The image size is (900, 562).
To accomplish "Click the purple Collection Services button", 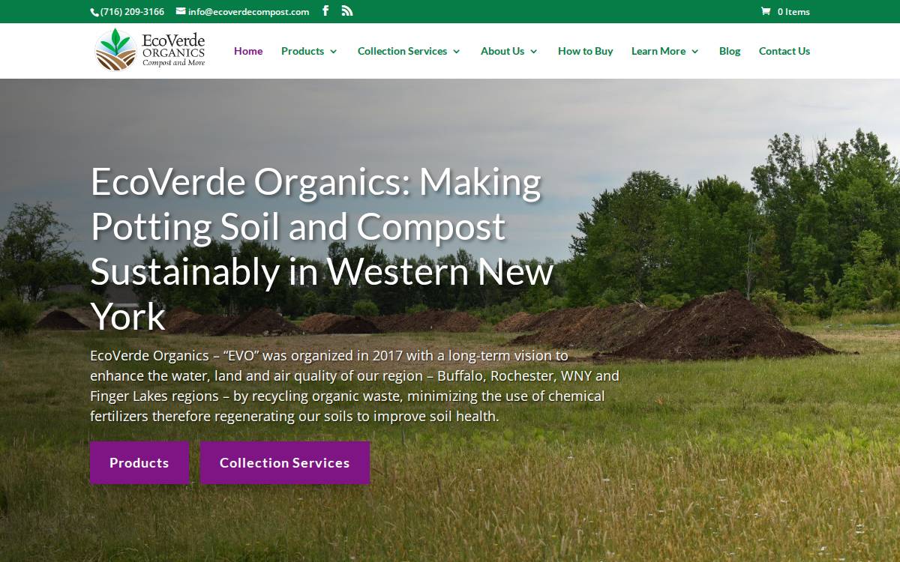I will [x=285, y=462].
